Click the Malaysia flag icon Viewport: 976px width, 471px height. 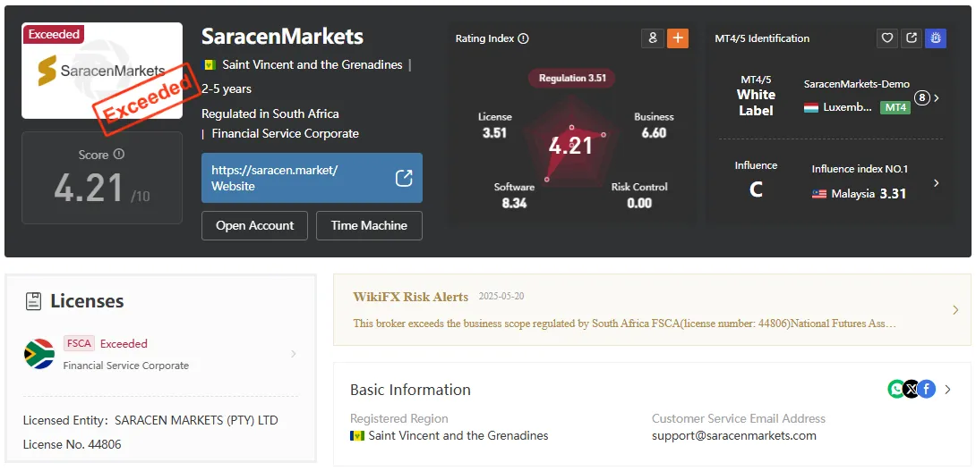click(x=819, y=194)
